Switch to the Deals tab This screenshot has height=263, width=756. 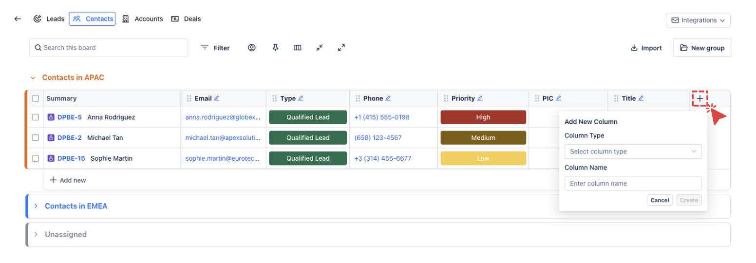coord(186,19)
